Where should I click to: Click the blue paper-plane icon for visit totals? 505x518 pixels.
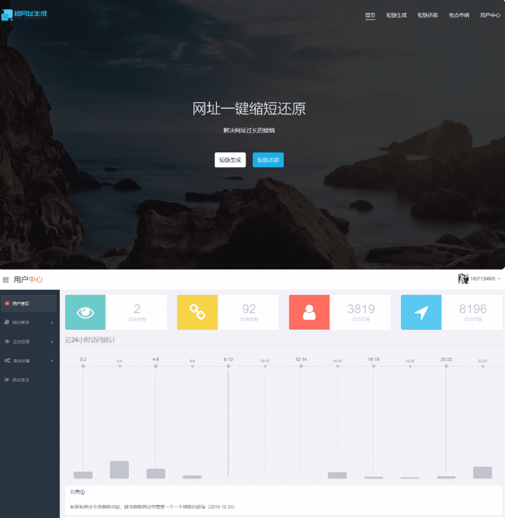[x=421, y=312]
